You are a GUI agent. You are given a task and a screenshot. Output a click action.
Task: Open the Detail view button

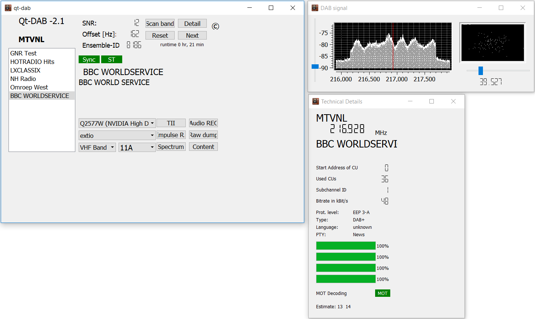[x=192, y=24]
